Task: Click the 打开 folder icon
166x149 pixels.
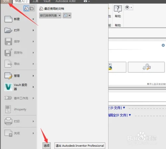Action: (x=8, y=30)
